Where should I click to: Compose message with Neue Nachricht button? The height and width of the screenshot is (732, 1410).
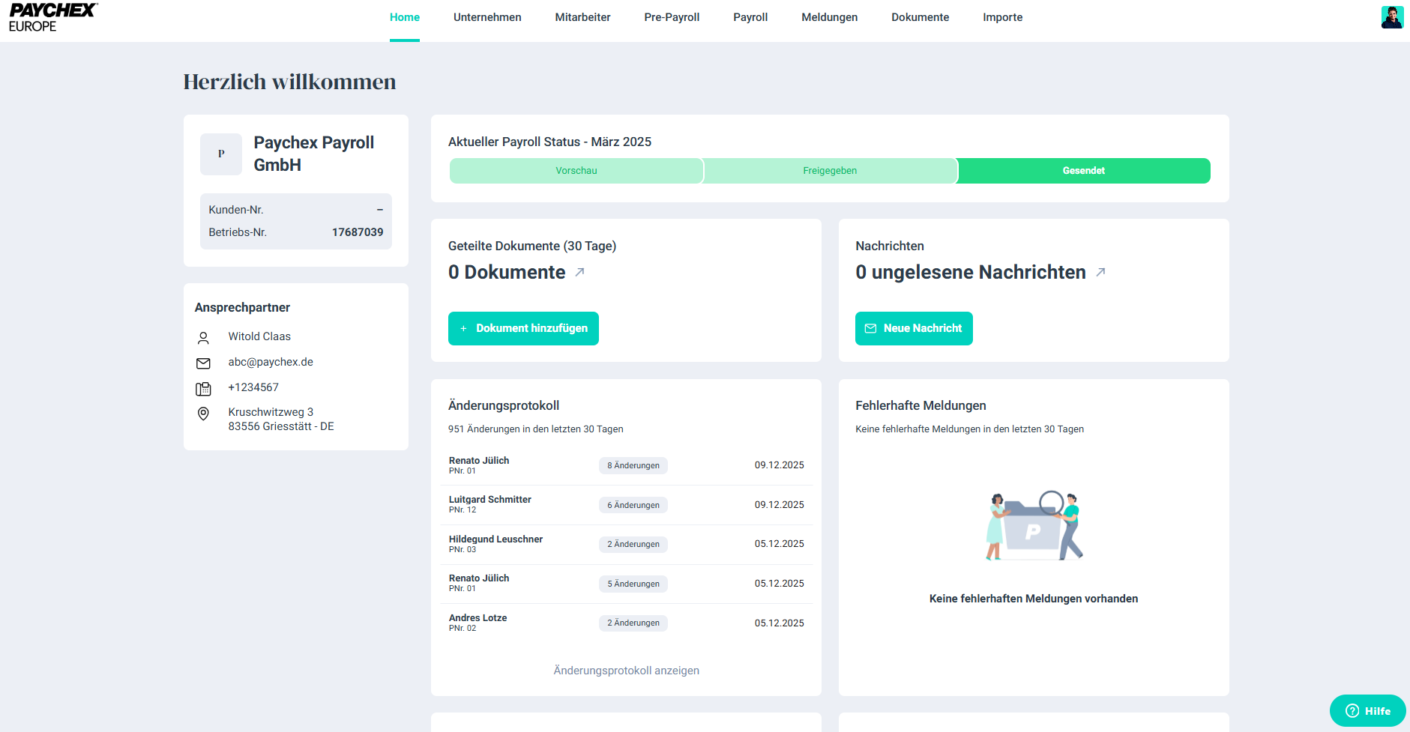[x=914, y=329]
